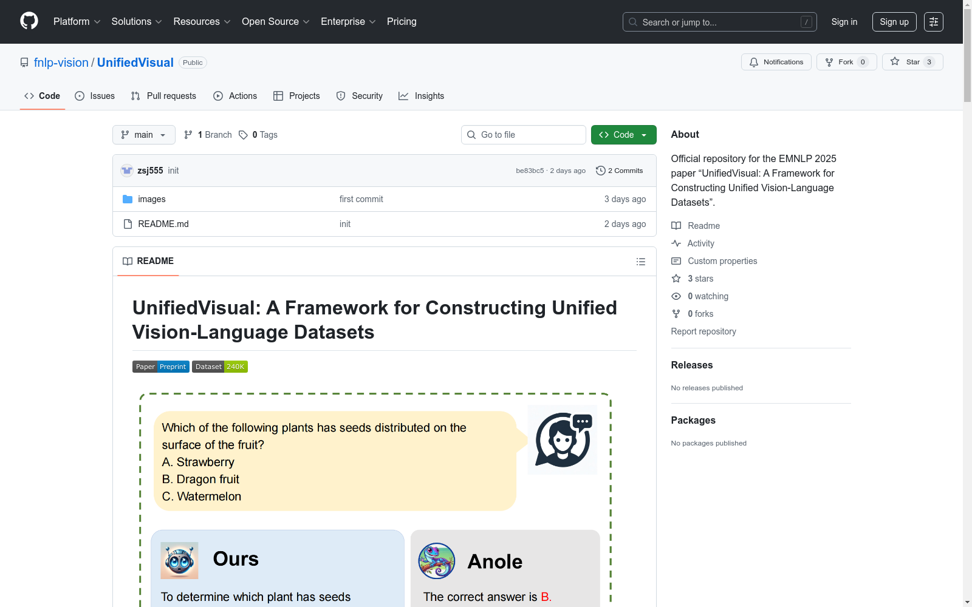Open the Packages heading link
Viewport: 972px width, 607px height.
(x=693, y=420)
